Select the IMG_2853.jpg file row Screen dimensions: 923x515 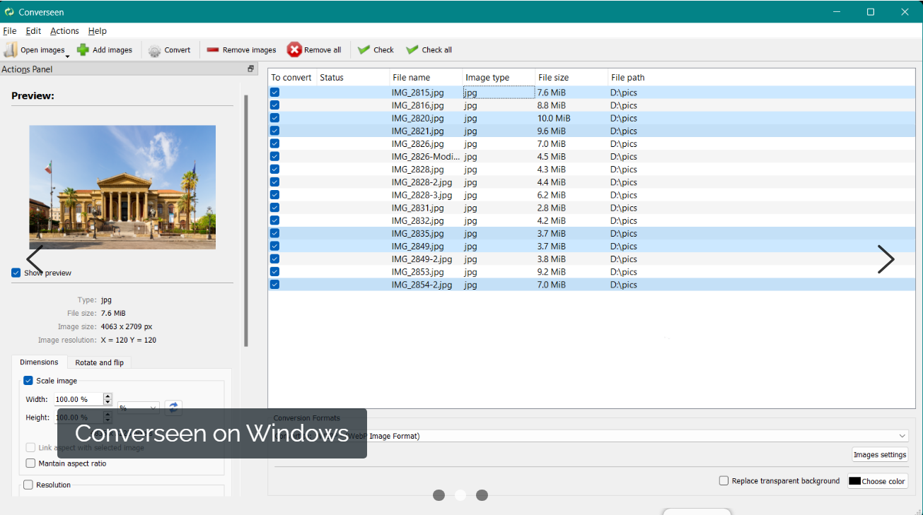coord(417,272)
